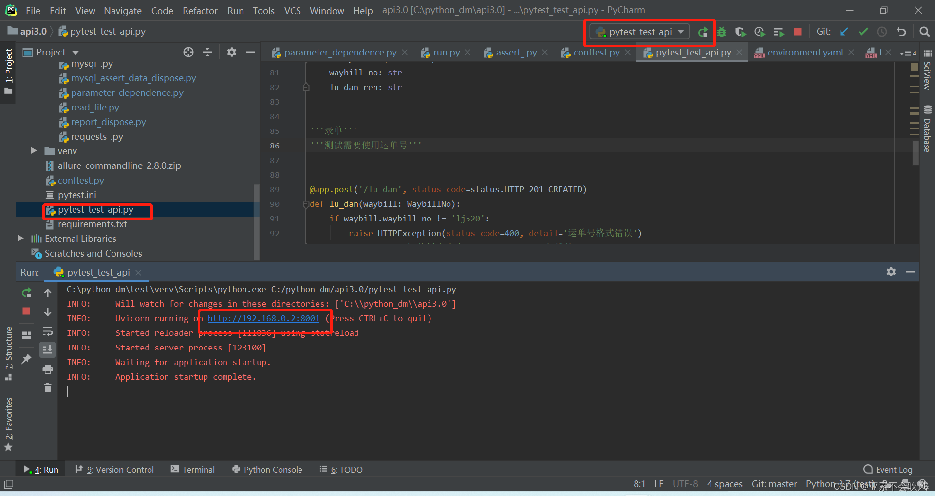Open the TODO tool window
The height and width of the screenshot is (496, 935).
[x=341, y=470]
